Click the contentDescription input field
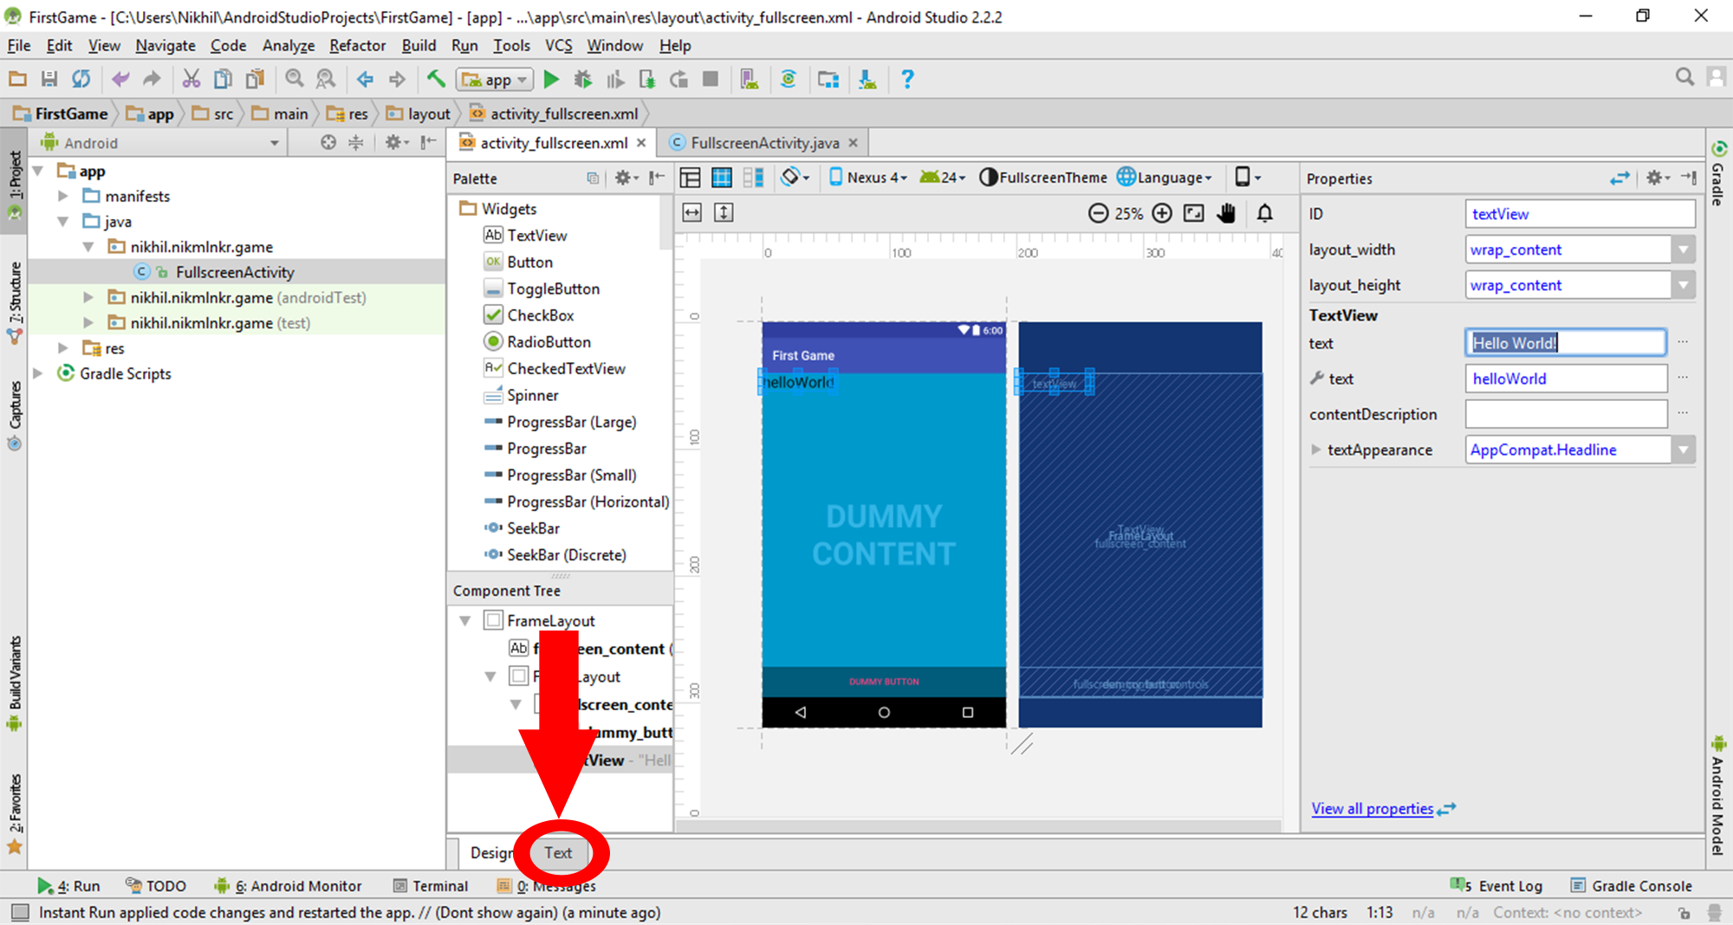Screen dimensions: 1733x925 pos(1566,414)
